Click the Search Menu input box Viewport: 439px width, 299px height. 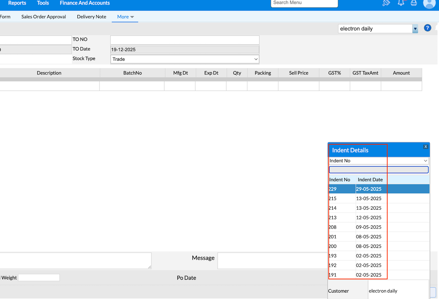click(x=304, y=3)
